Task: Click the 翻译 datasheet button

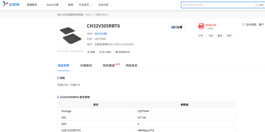Action: pos(220,35)
